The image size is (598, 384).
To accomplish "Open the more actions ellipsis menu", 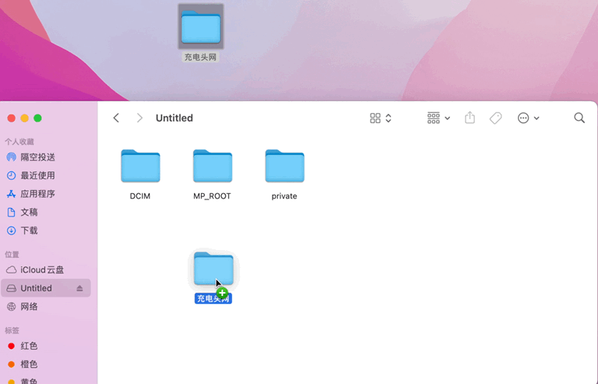I will tap(528, 118).
